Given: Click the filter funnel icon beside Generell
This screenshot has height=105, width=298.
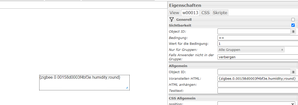Looking at the screenshot, I should coord(172,19).
